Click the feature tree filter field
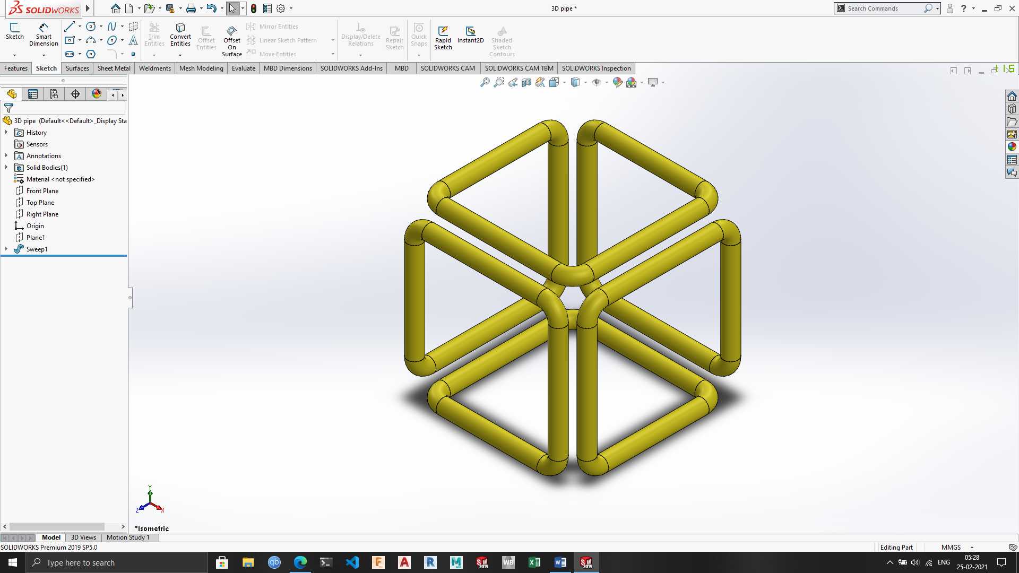This screenshot has height=573, width=1019. click(x=69, y=108)
